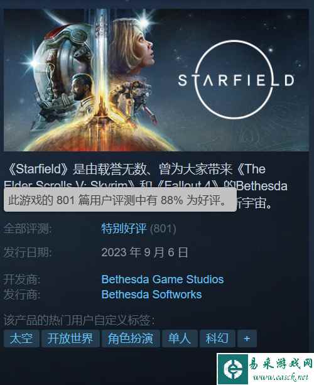This screenshot has height=385, width=314.
Task: Click the game description paragraph text
Action: click(x=146, y=186)
